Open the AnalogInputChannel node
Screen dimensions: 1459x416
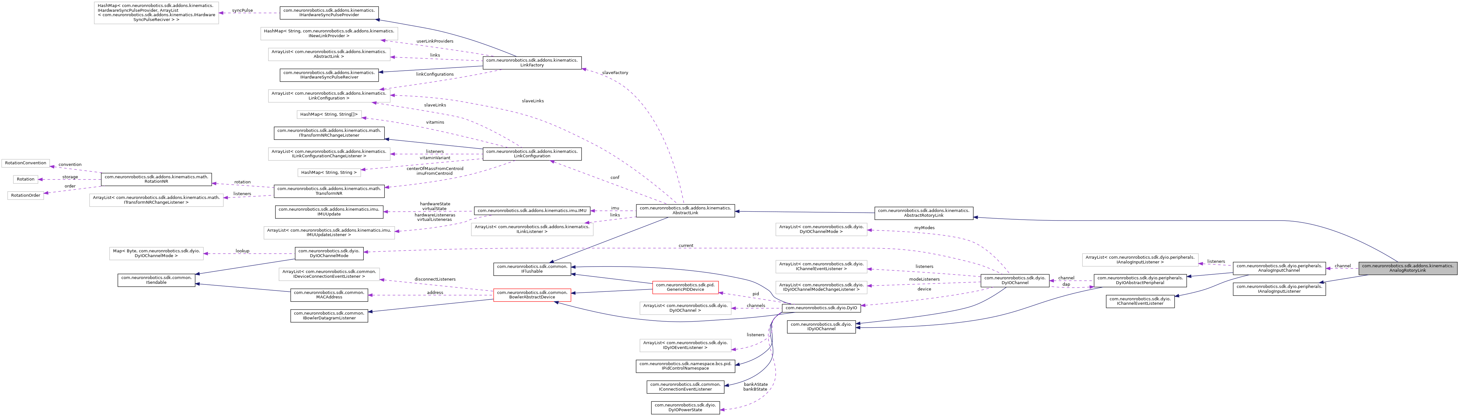(1279, 268)
